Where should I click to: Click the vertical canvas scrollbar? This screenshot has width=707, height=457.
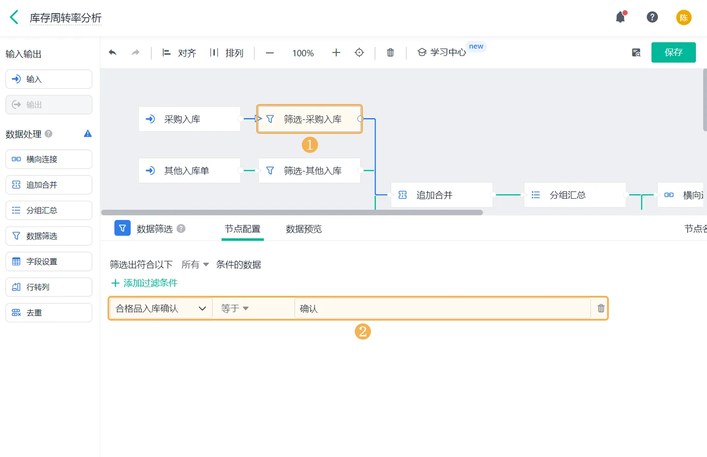coord(705,100)
